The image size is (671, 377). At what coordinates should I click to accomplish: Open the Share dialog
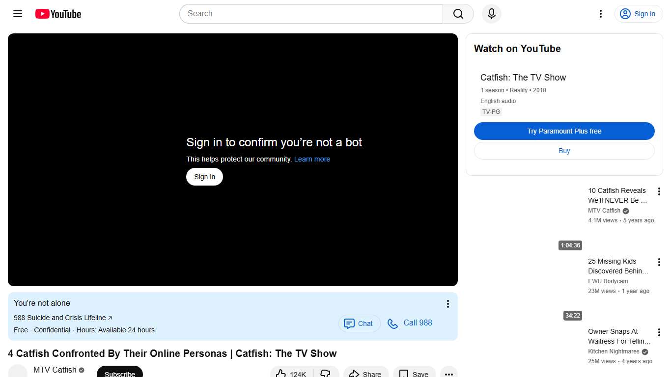(x=365, y=373)
